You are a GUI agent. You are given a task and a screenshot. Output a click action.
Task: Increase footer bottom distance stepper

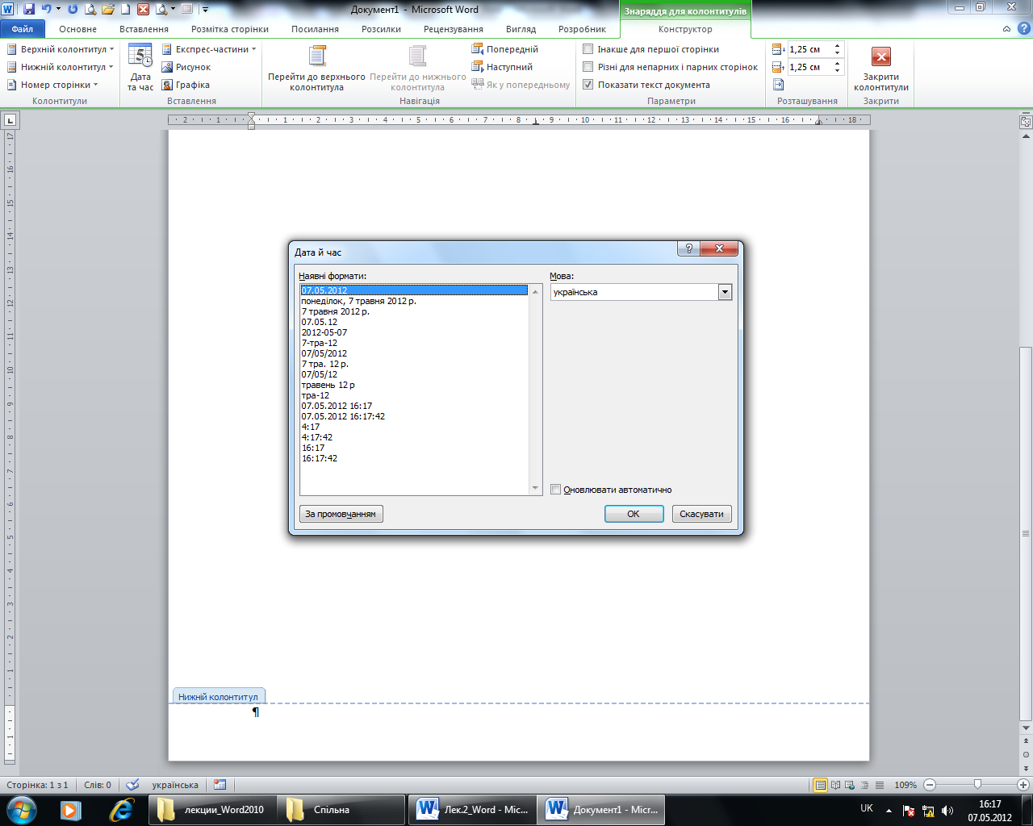(838, 64)
